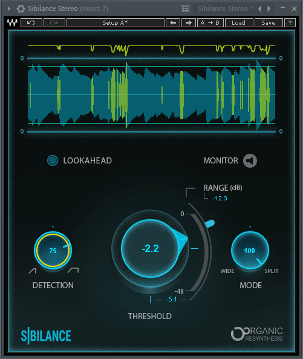The image size is (303, 359).
Task: Click the Threshold knob showing -2.2
Action: (x=151, y=248)
